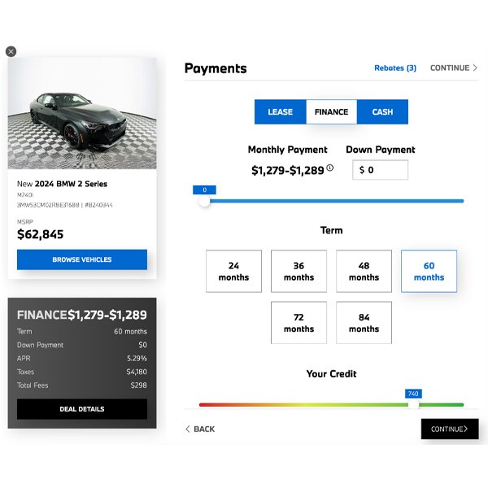The height and width of the screenshot is (488, 488).
Task: Select the 36 months term option
Action: pos(298,271)
